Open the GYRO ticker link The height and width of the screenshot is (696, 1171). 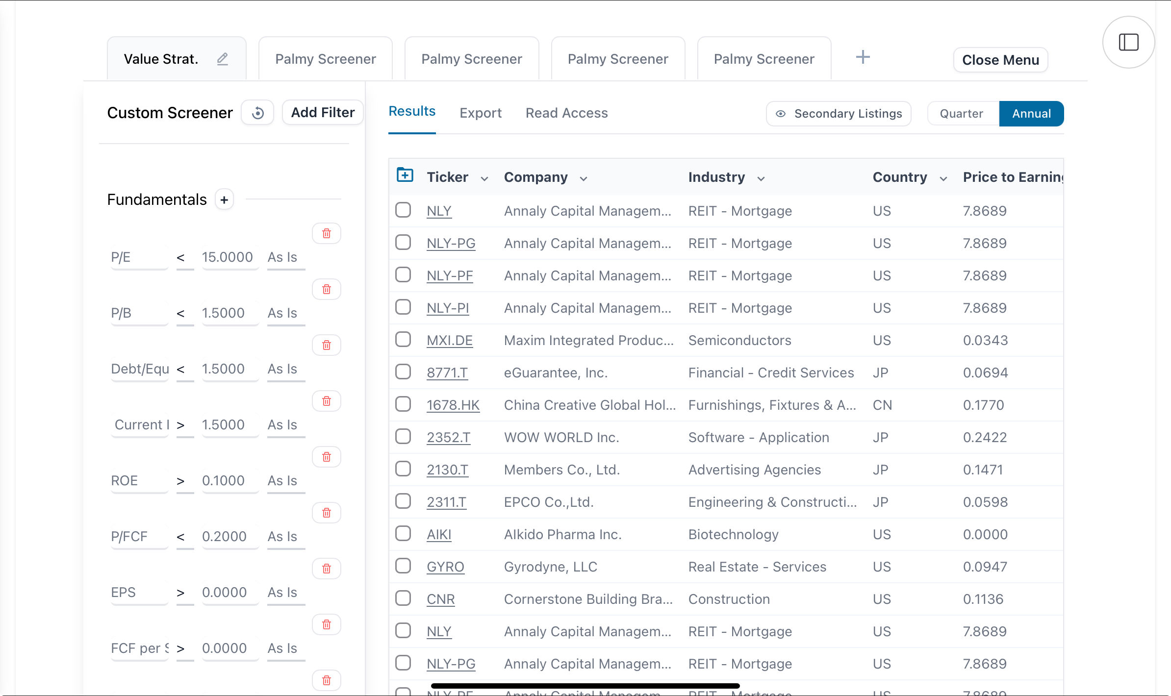445,567
